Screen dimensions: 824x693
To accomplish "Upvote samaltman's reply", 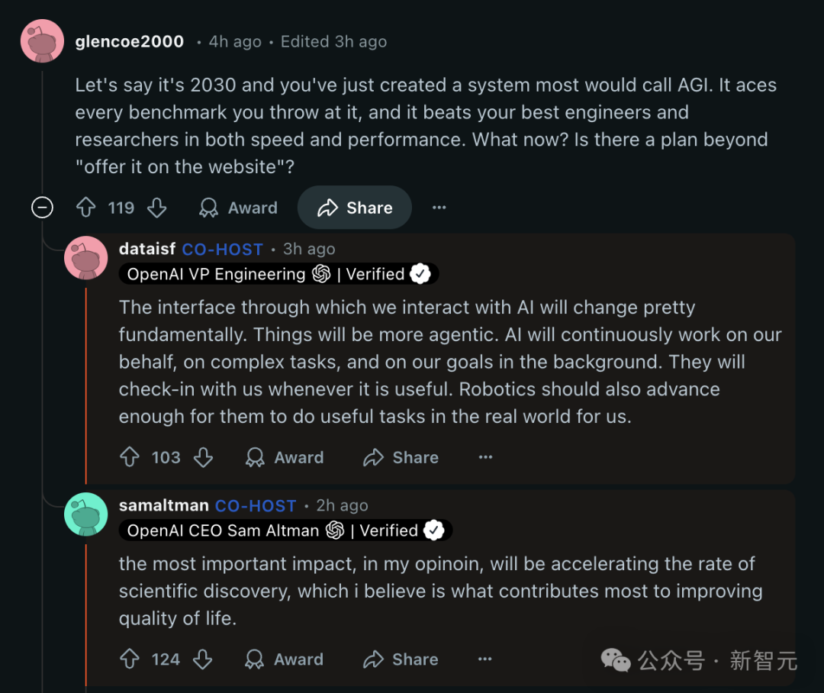I will (x=130, y=659).
